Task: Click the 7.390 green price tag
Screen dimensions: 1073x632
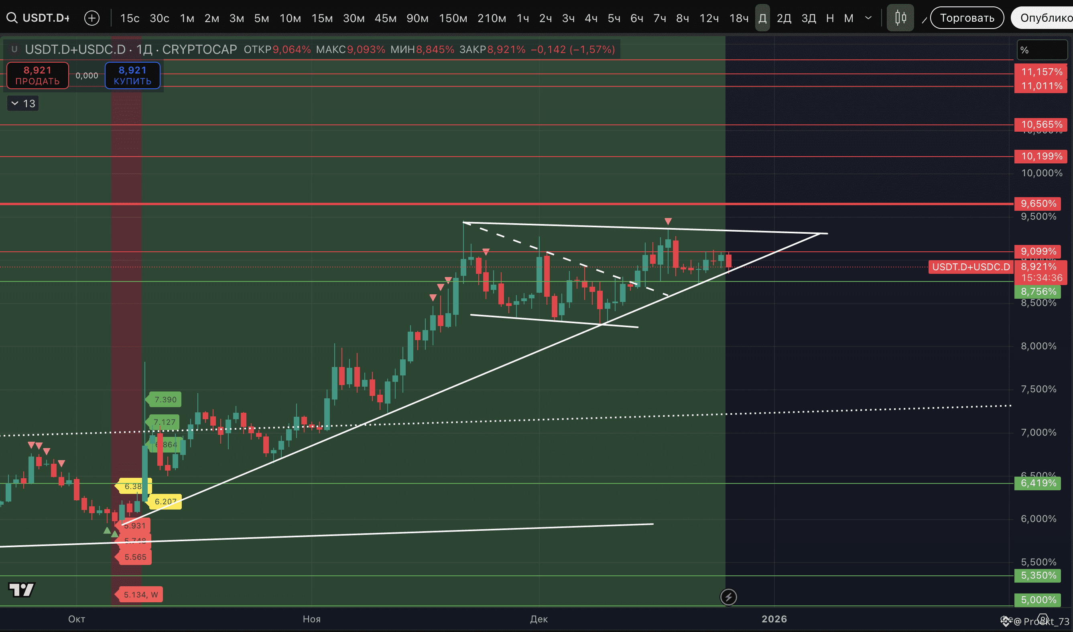Action: click(165, 399)
